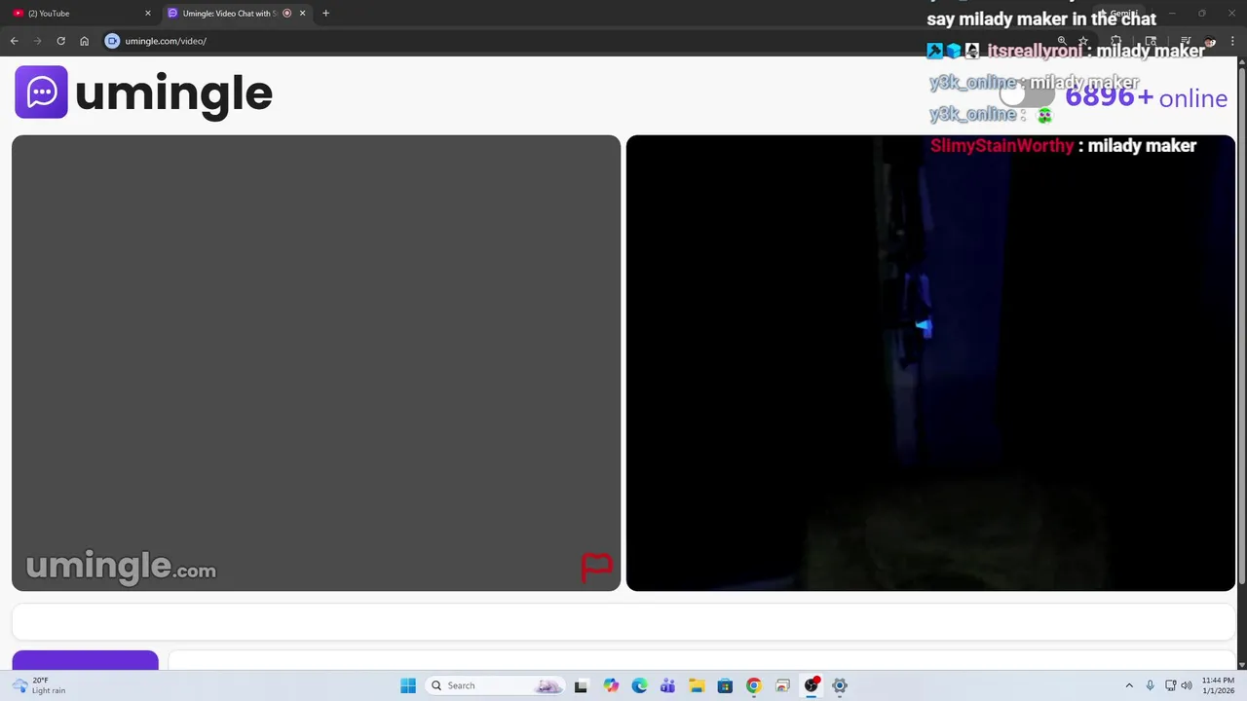Image resolution: width=1247 pixels, height=701 pixels.
Task: Report the stranger with red flag icon
Action: pyautogui.click(x=596, y=567)
